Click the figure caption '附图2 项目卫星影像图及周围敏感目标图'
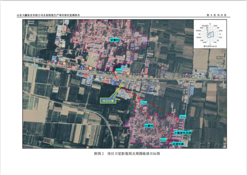247x175 pixels. pyautogui.click(x=127, y=154)
